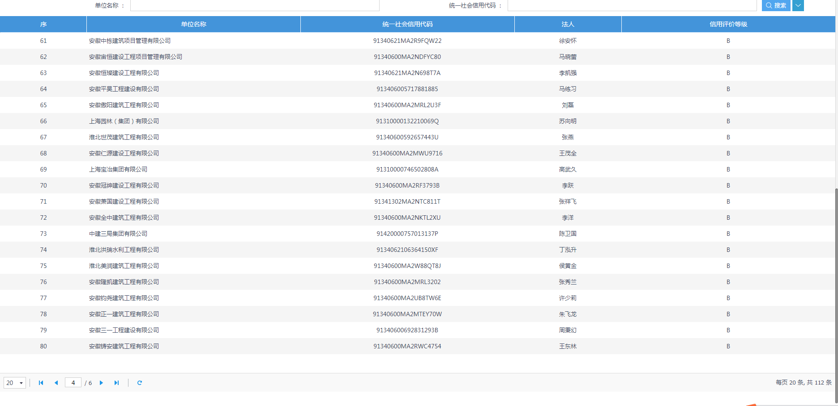Go to previous page arrow
This screenshot has height=406, width=838.
[x=56, y=383]
